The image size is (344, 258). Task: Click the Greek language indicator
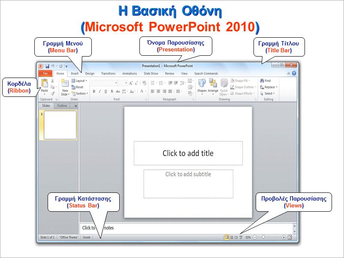(x=87, y=237)
